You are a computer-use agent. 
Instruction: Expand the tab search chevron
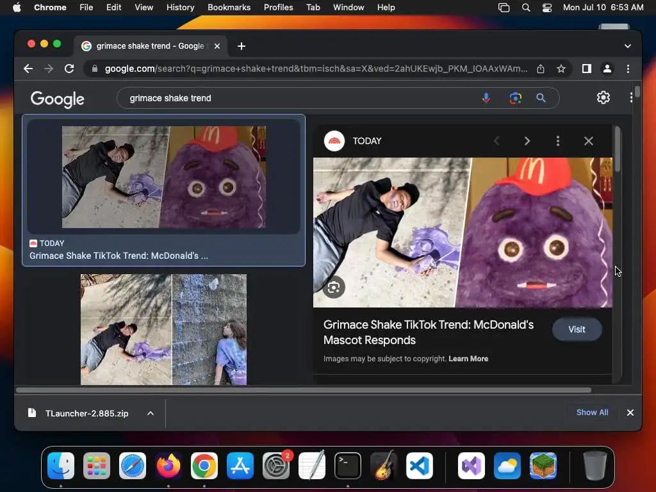click(x=628, y=46)
